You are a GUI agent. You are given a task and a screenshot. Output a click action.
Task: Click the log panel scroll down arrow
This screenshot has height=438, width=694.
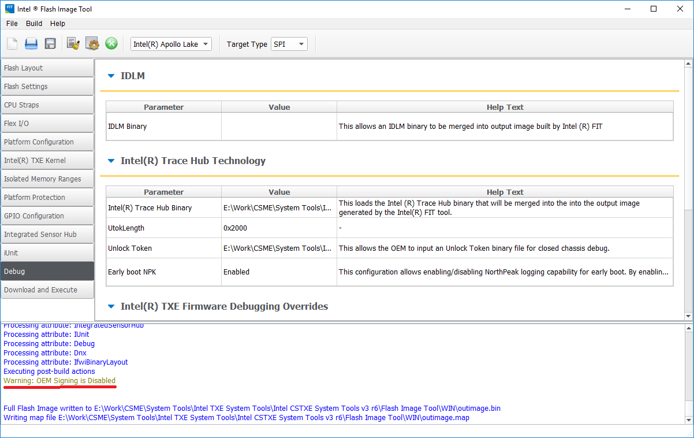click(x=688, y=420)
